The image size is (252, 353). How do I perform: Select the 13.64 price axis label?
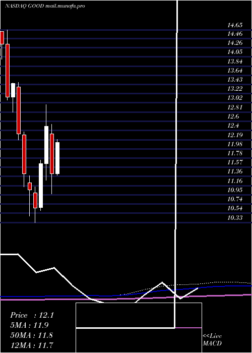tap(235, 71)
